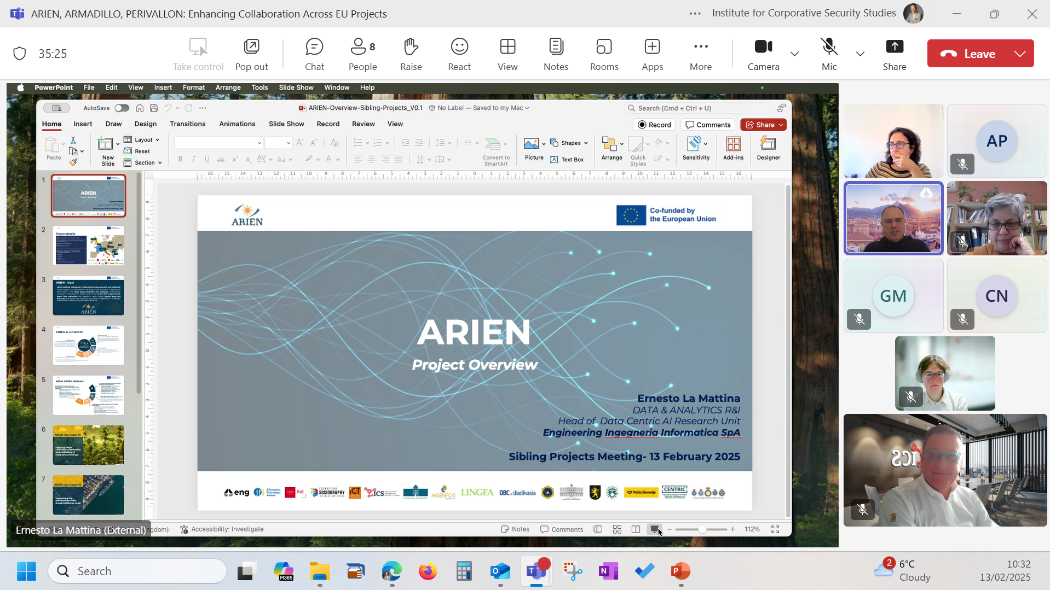Image resolution: width=1050 pixels, height=590 pixels.
Task: Open the Chat panel in Teams
Action: coord(314,54)
